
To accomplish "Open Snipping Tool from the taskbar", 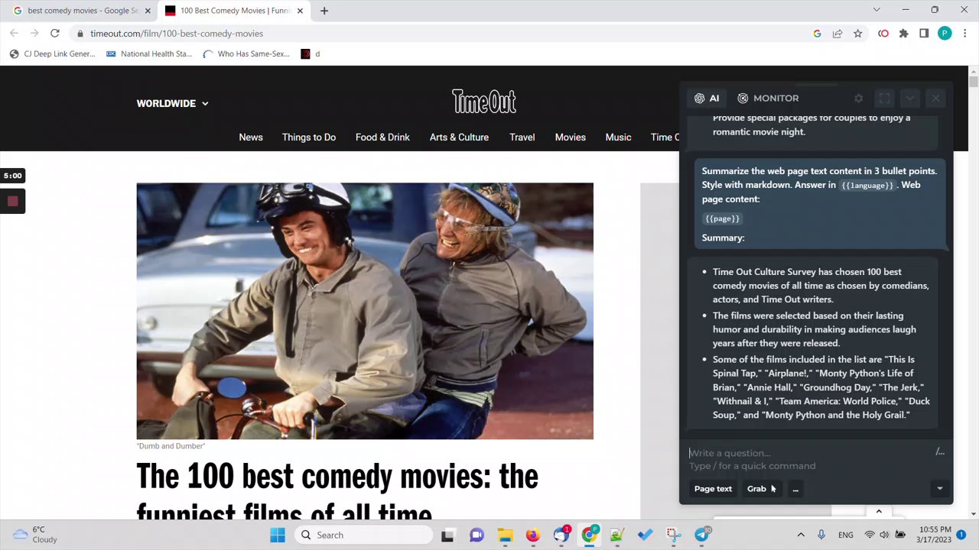I will [673, 535].
